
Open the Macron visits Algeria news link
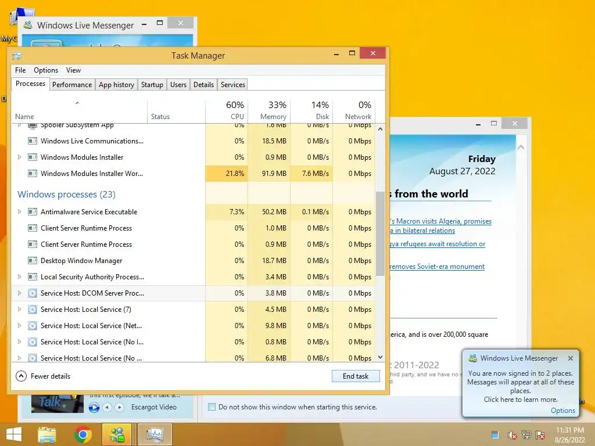click(x=441, y=226)
